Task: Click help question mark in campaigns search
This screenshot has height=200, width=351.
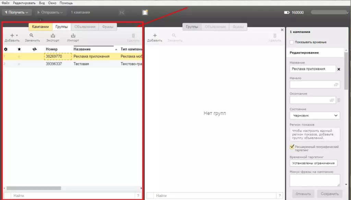Action: point(138,196)
